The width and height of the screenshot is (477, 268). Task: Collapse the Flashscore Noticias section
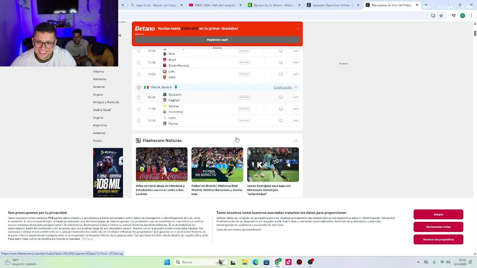296,141
